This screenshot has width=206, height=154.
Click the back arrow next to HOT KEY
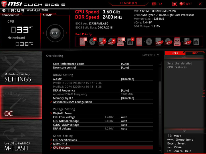tap(158, 55)
